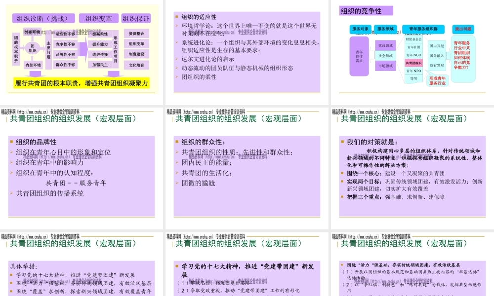
Task: Click the 内部环境 box in the diagnosis diagram
Action: point(33,65)
